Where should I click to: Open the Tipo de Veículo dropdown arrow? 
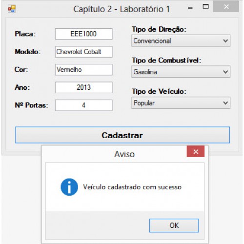pos(225,103)
